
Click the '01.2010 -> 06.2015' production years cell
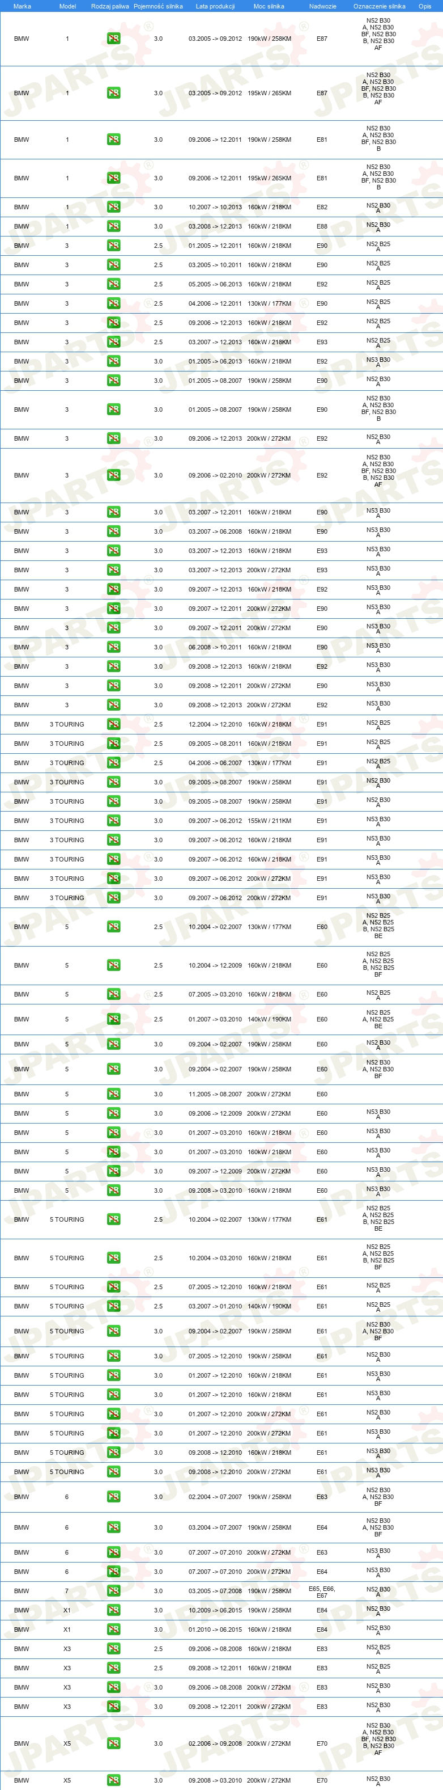[215, 1629]
